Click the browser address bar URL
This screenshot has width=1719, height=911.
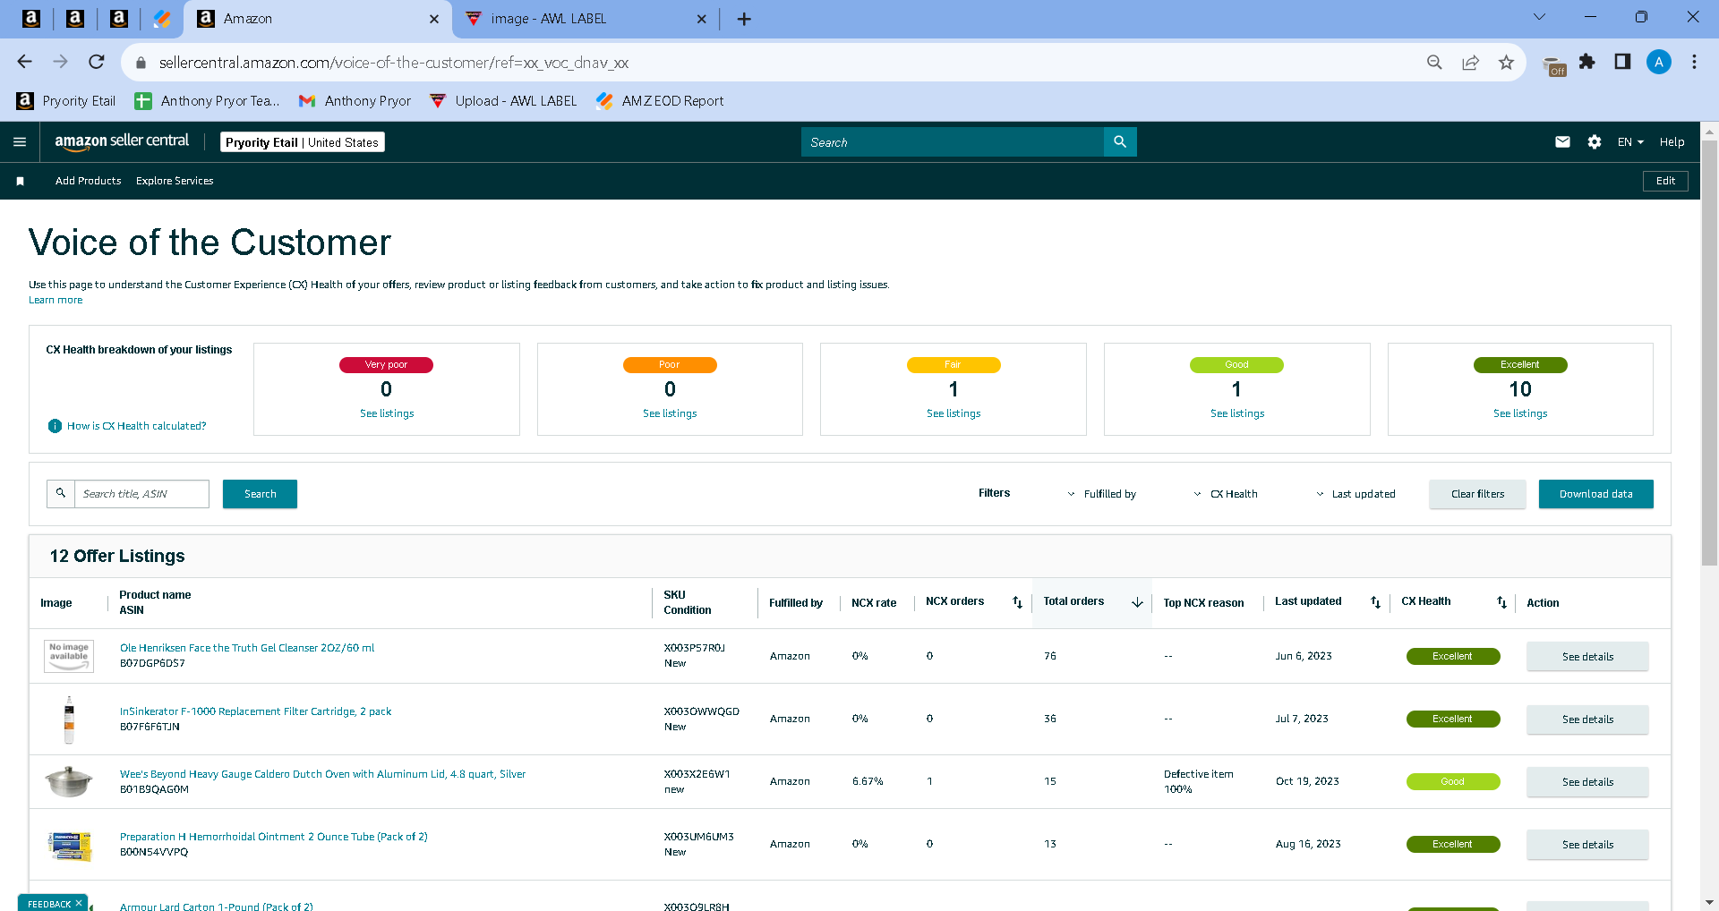pyautogui.click(x=394, y=63)
